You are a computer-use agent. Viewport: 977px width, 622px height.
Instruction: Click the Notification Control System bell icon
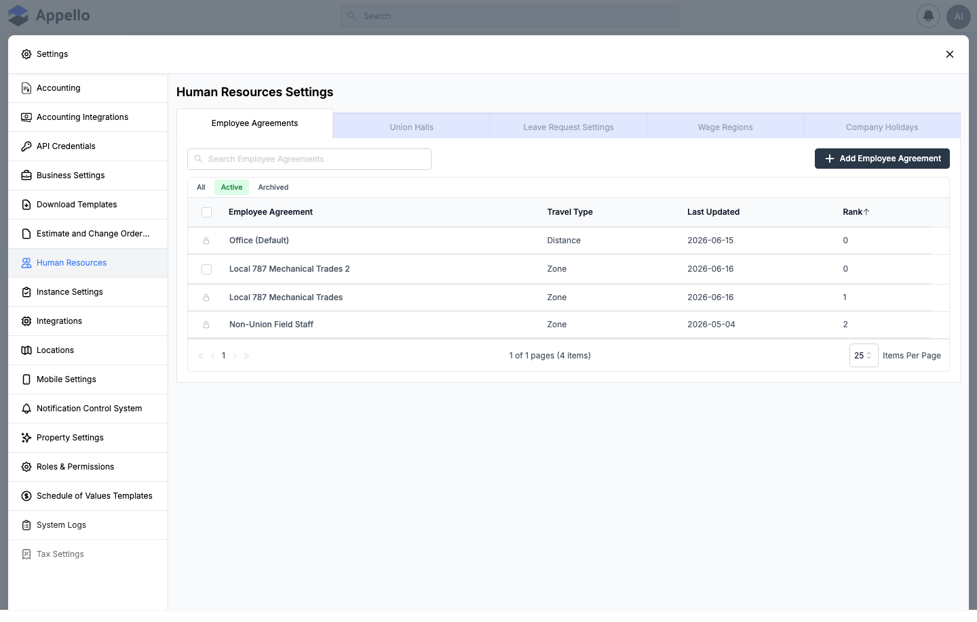tap(26, 409)
